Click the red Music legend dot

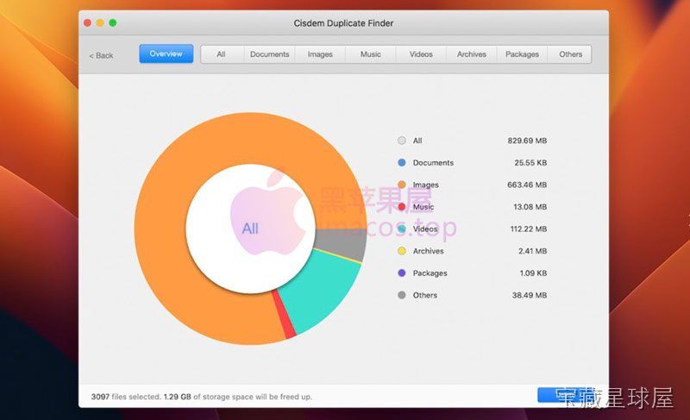(x=402, y=207)
